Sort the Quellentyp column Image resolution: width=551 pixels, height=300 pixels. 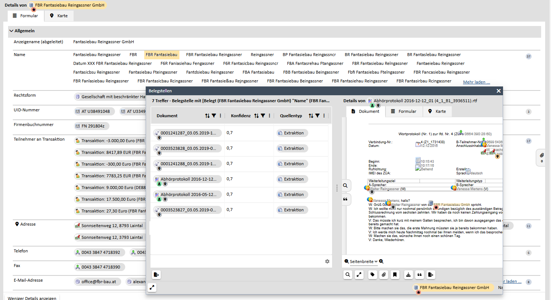coord(311,116)
